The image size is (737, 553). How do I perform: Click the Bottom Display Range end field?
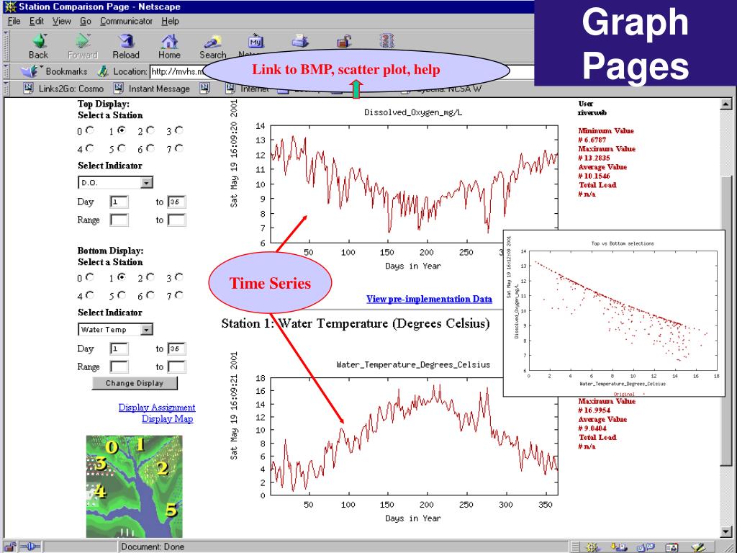point(177,367)
